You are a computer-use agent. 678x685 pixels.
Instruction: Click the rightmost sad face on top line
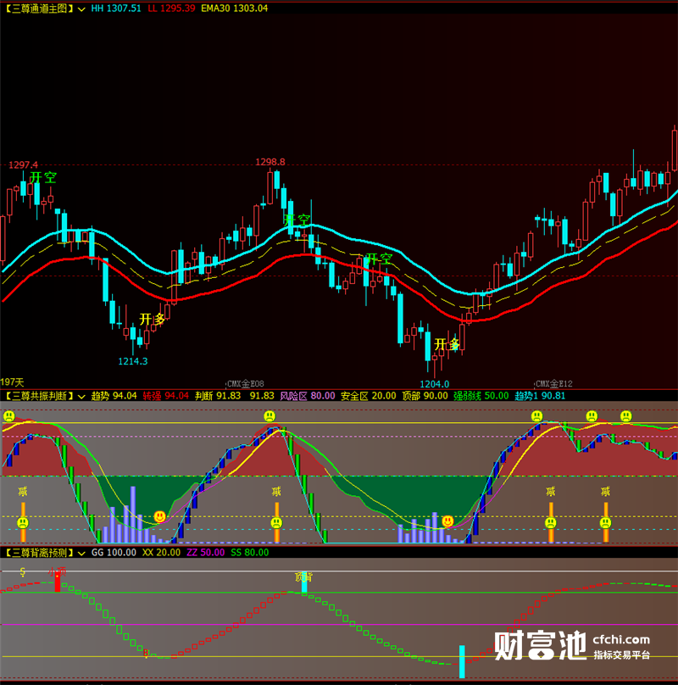[626, 416]
